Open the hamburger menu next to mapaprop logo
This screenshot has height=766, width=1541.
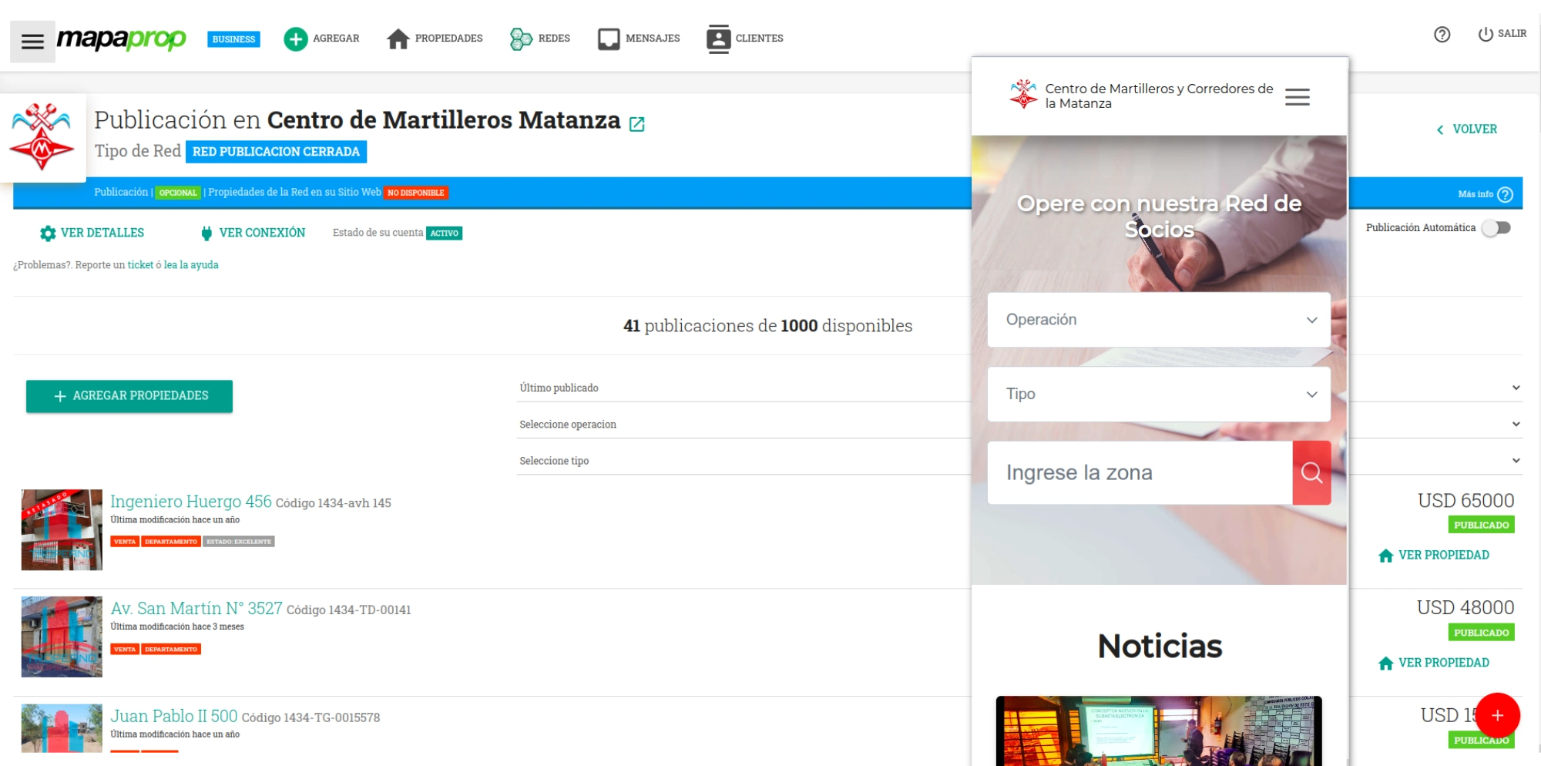pos(32,42)
